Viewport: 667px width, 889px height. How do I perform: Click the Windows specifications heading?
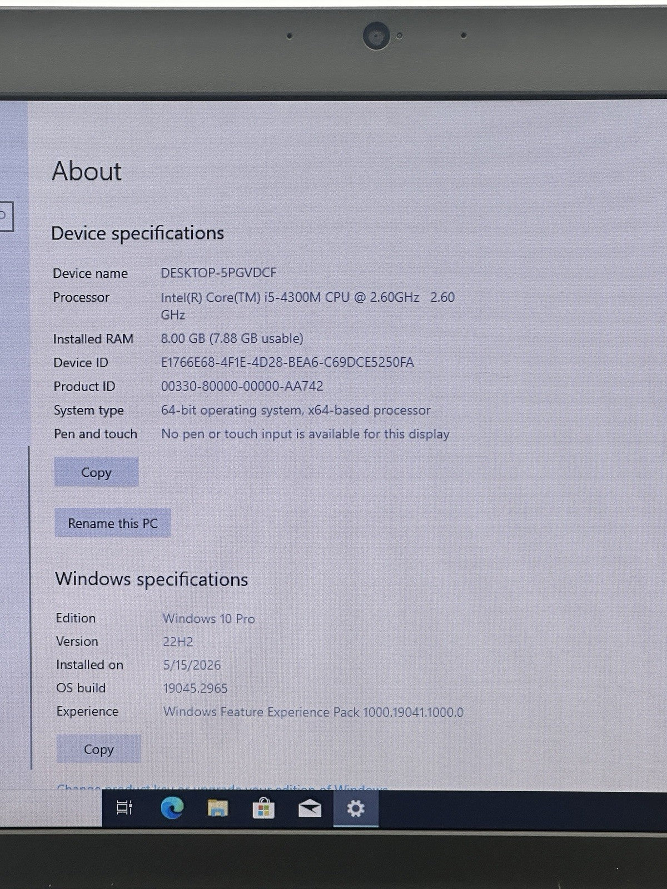(x=152, y=579)
